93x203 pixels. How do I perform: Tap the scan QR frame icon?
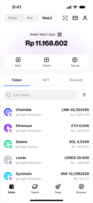(x=65, y=18)
